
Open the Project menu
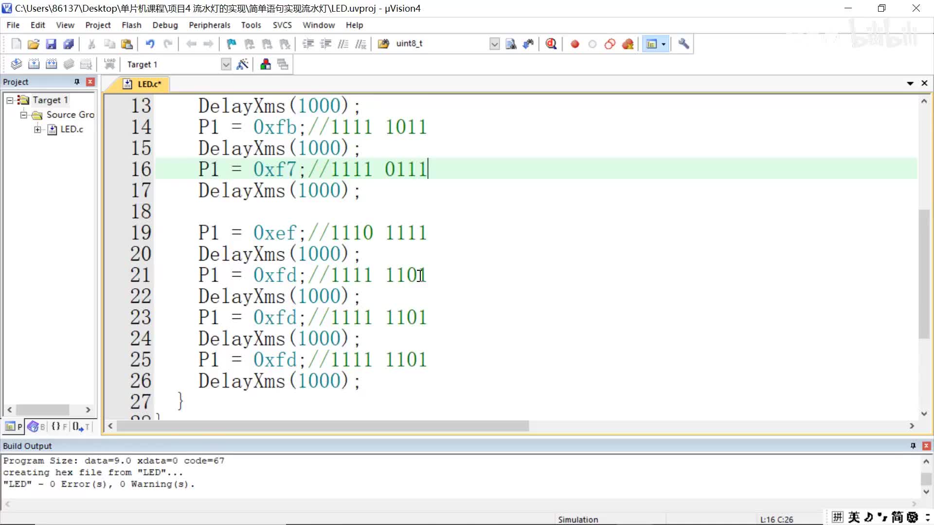98,25
